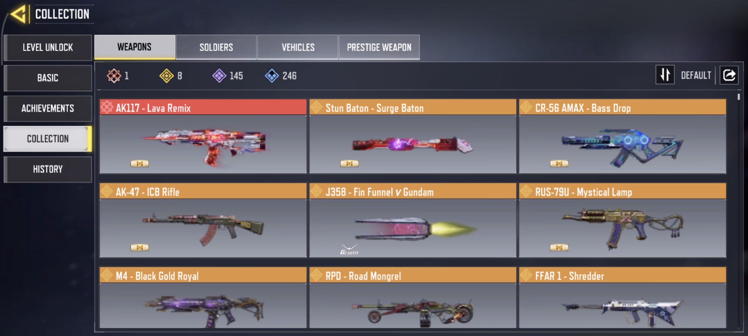Go to the ACHIEVEMENTS section
Screen dimensions: 748x336
pyautogui.click(x=48, y=108)
